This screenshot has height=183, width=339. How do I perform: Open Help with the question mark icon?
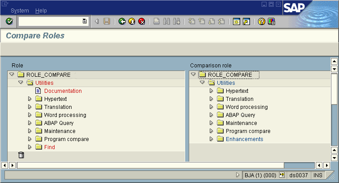coord(262,21)
